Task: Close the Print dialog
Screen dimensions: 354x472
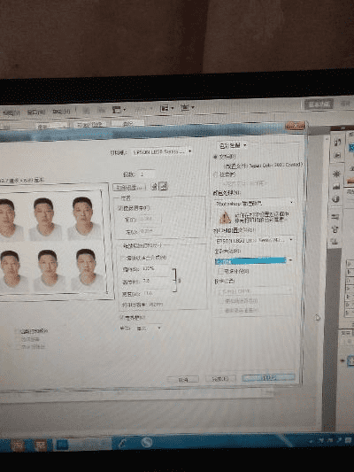Action: point(295,126)
